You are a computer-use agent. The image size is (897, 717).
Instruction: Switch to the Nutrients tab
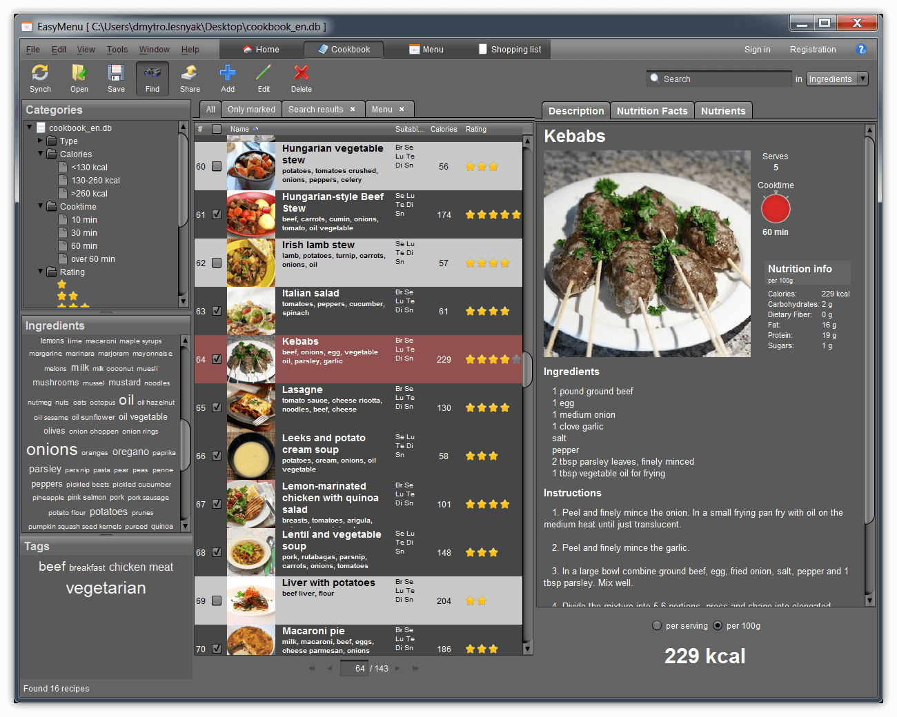click(x=723, y=110)
